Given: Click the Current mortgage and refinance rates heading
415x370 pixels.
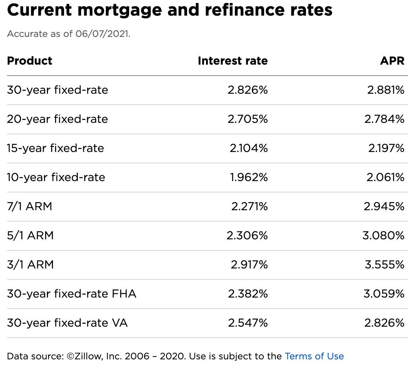Looking at the screenshot, I should coord(170,10).
